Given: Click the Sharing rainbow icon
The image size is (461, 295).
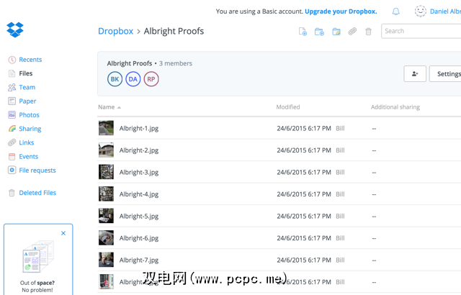Looking at the screenshot, I should [x=12, y=129].
